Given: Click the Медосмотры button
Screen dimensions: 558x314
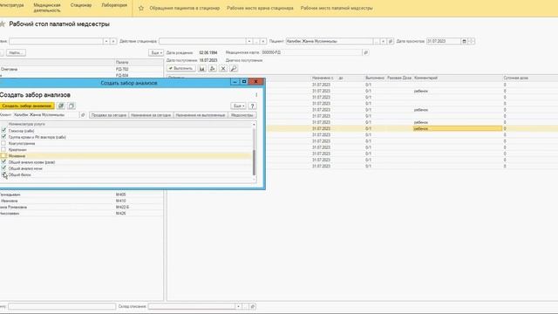Looking at the screenshot, I should [x=242, y=115].
